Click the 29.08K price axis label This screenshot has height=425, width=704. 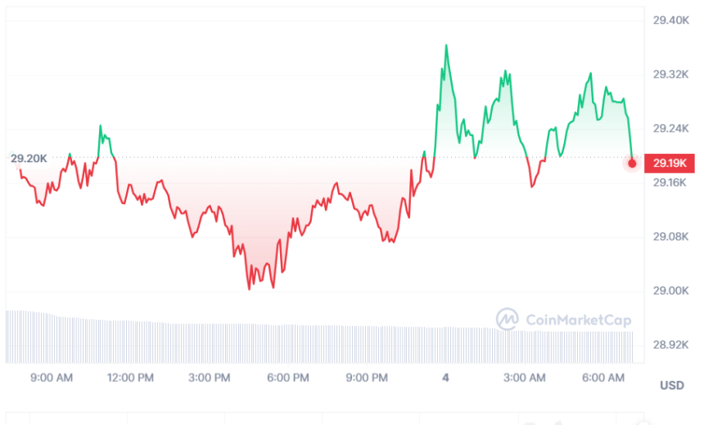pos(670,237)
